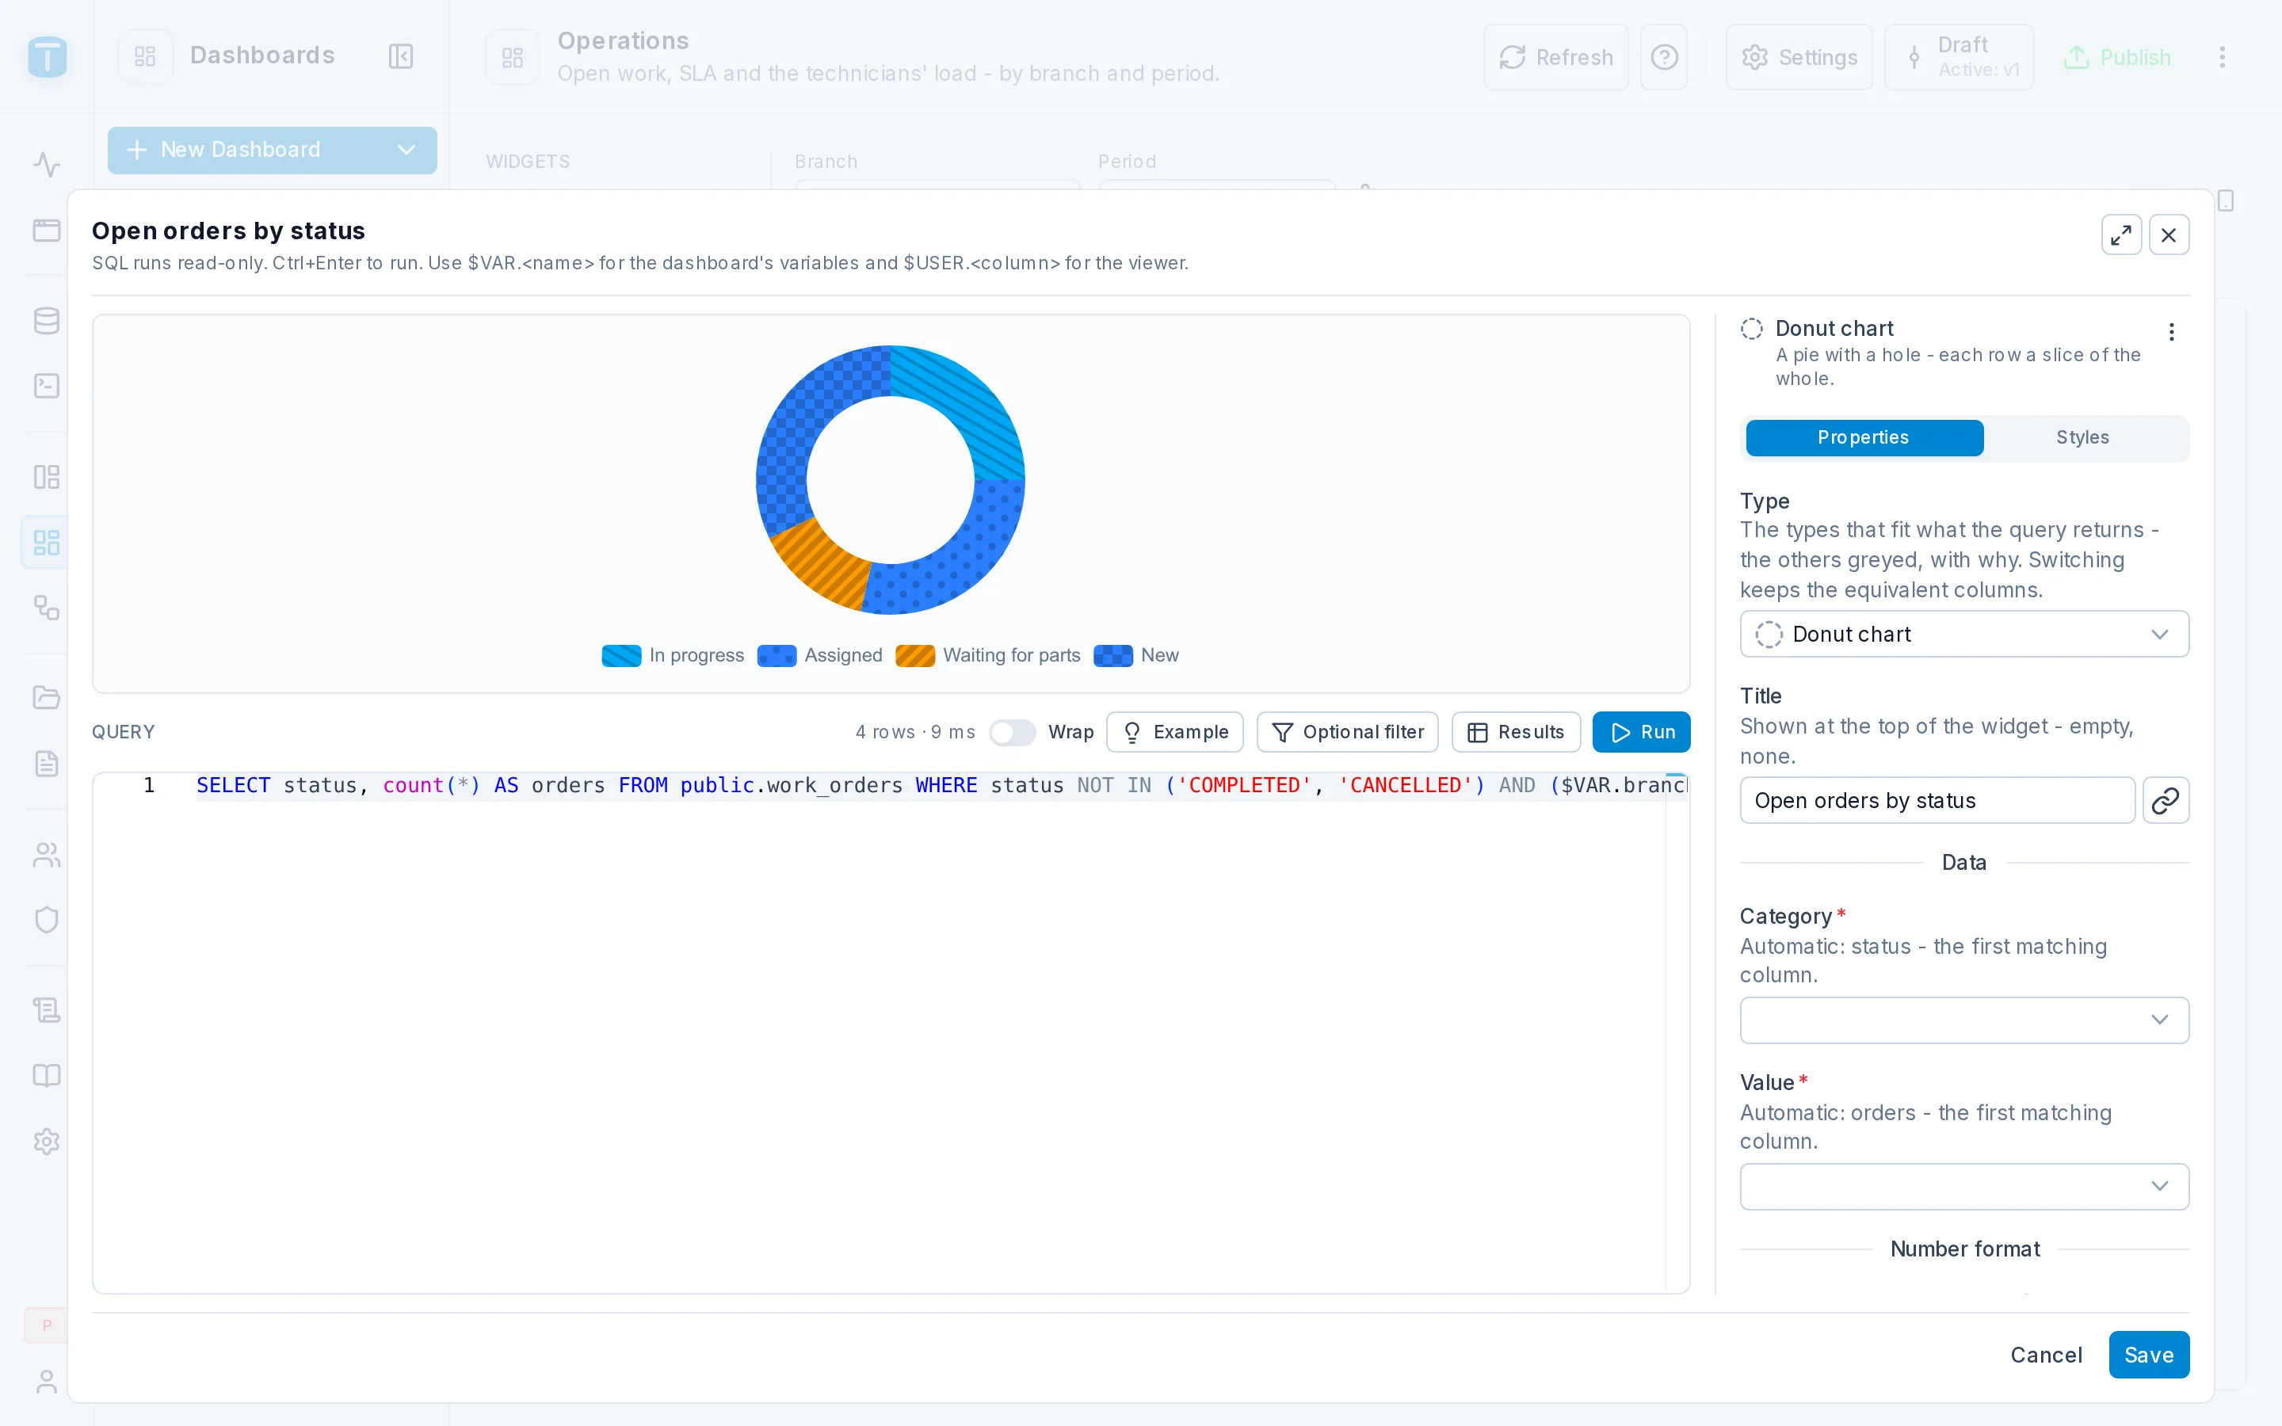Open the users icon in the sidebar

pyautogui.click(x=46, y=855)
